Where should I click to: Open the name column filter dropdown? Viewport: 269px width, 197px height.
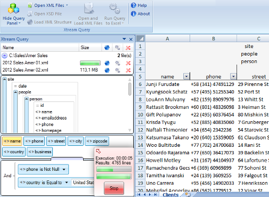pos(186,76)
